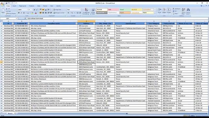Image resolution: width=209 pixels, height=118 pixels.
Task: Open the City, State, Zip filter dropdown
Action: [x=114, y=24]
